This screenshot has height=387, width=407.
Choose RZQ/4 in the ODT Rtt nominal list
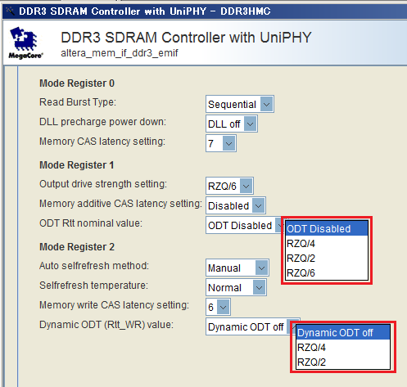coord(327,243)
